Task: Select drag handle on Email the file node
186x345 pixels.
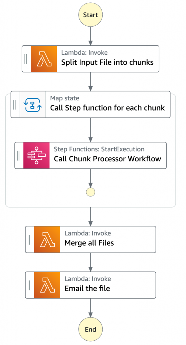Action: tap(29, 285)
